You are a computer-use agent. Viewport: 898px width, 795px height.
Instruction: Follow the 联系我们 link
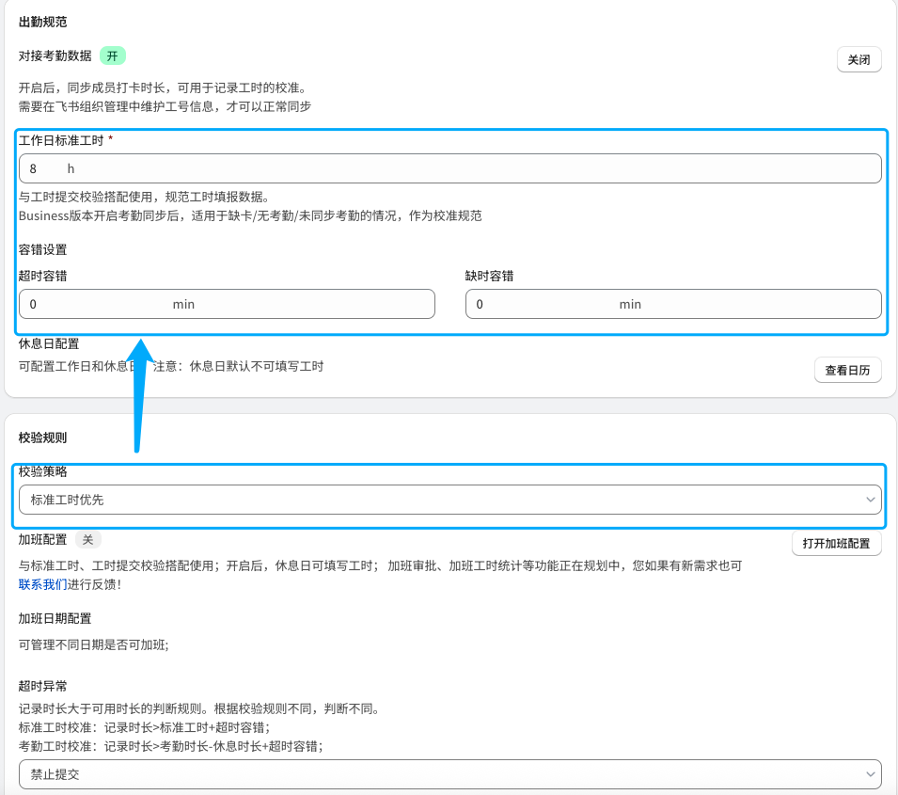tap(42, 584)
